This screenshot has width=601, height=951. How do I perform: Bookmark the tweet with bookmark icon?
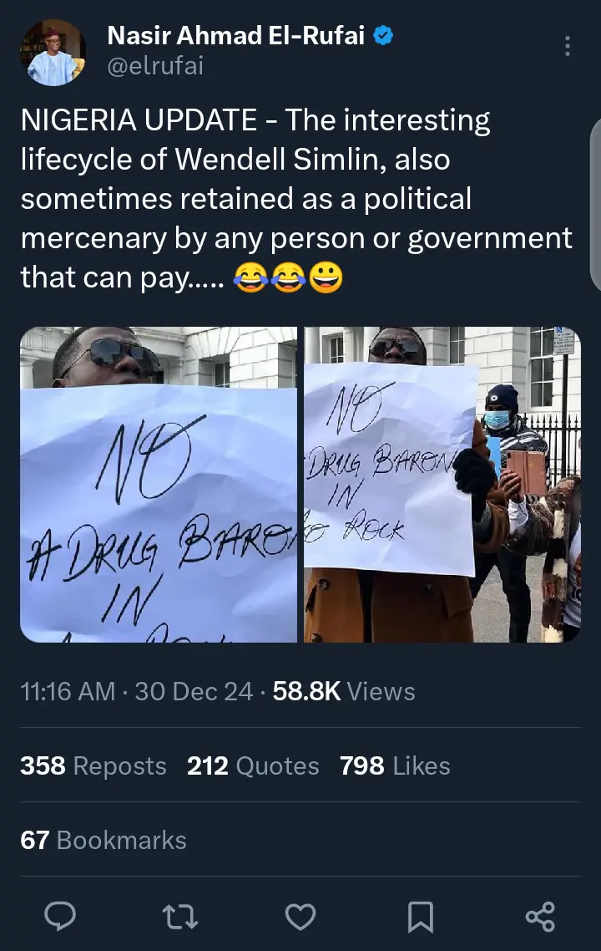pos(421,917)
